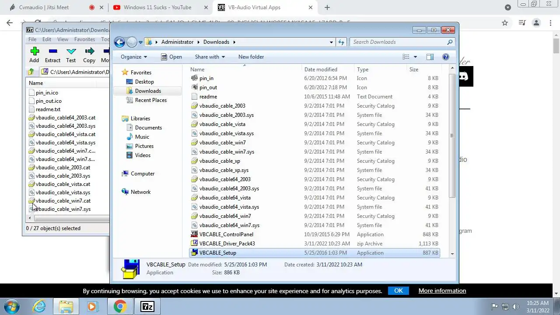560x315 pixels.
Task: Switch to 7-Zip on taskbar
Action: pyautogui.click(x=147, y=306)
